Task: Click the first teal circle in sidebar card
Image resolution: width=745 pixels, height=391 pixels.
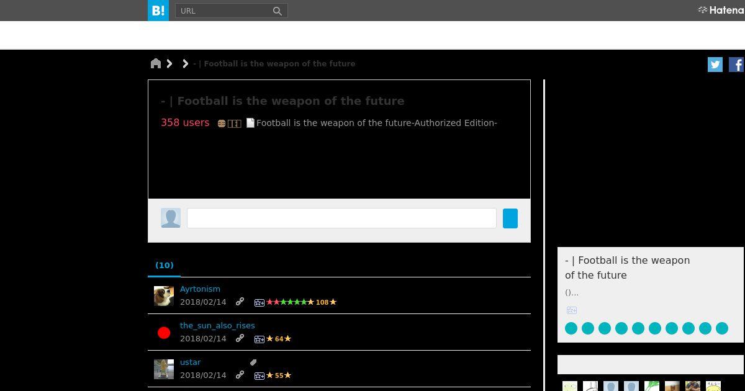Action: (x=571, y=328)
